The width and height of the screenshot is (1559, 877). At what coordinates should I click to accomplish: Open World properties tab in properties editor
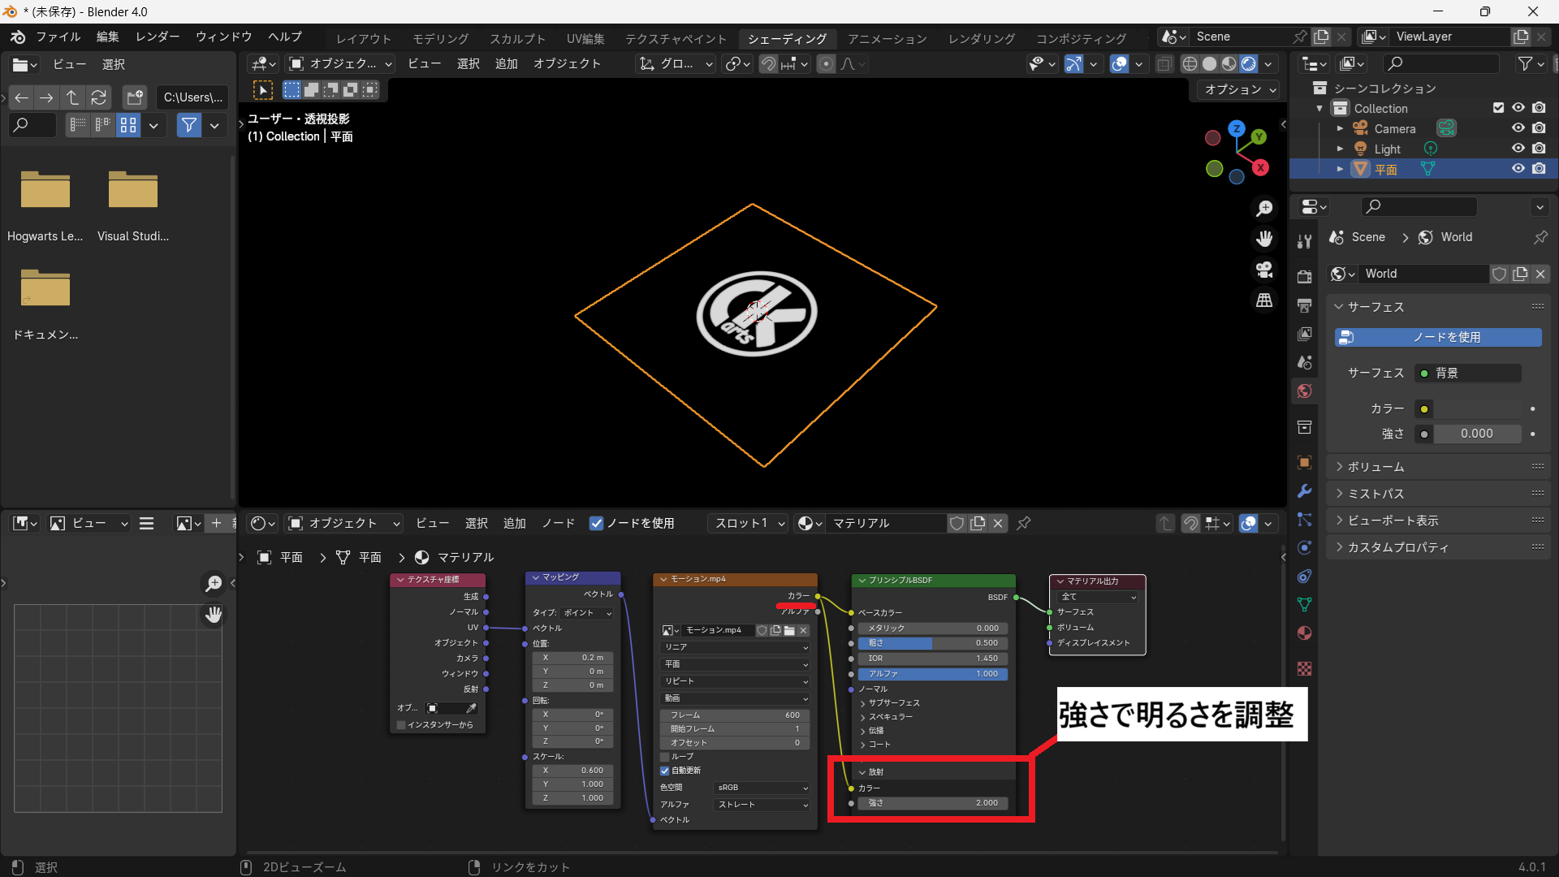(1304, 391)
